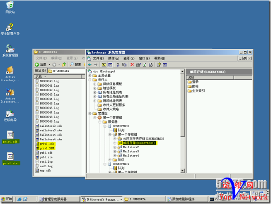
Task: Click the 名称 column header in file list
Action: (58, 76)
